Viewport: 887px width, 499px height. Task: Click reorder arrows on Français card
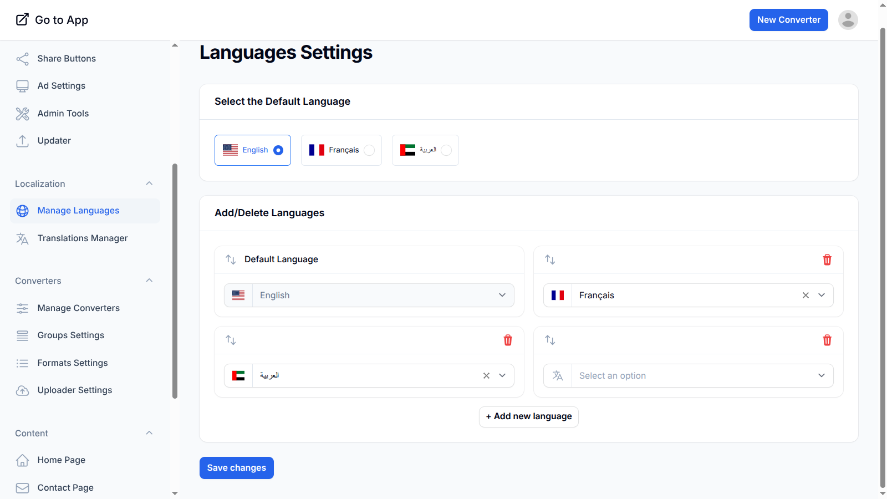tap(550, 259)
